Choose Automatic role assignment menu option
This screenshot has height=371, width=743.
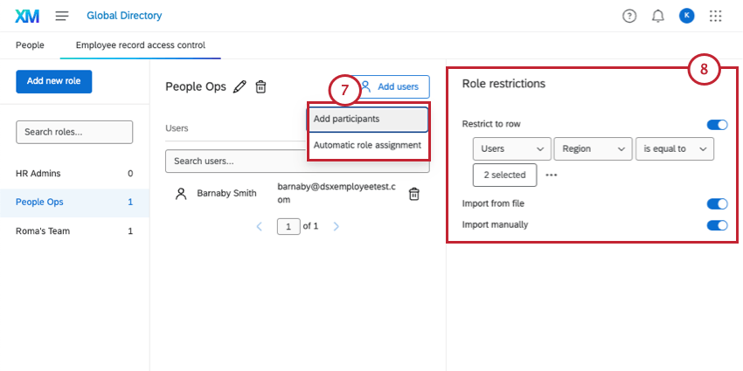[367, 145]
